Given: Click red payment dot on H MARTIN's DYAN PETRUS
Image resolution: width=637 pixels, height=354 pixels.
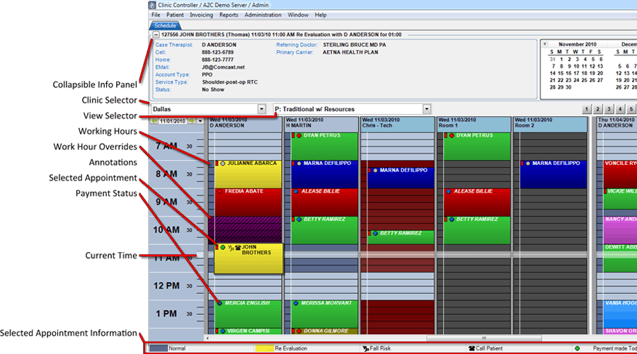Looking at the screenshot, I should tap(299, 135).
